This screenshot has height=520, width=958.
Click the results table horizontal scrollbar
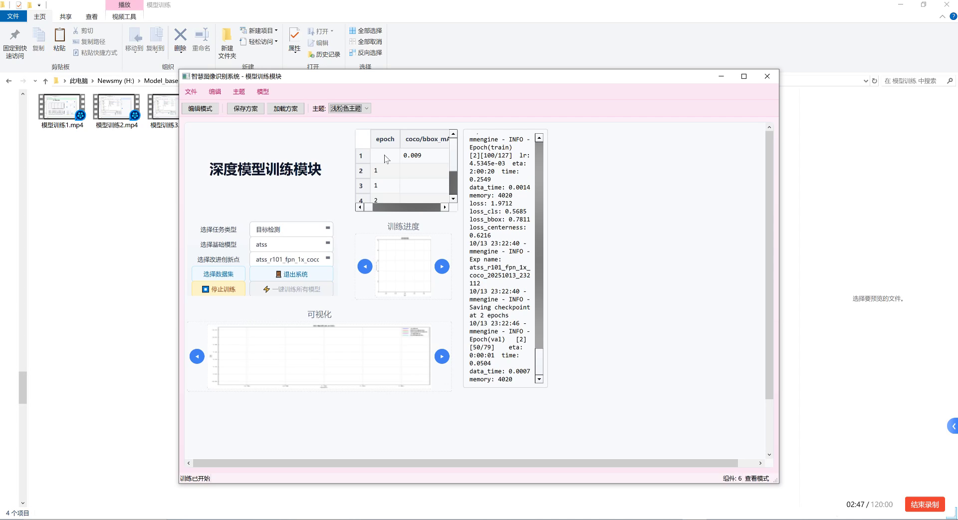[402, 207]
